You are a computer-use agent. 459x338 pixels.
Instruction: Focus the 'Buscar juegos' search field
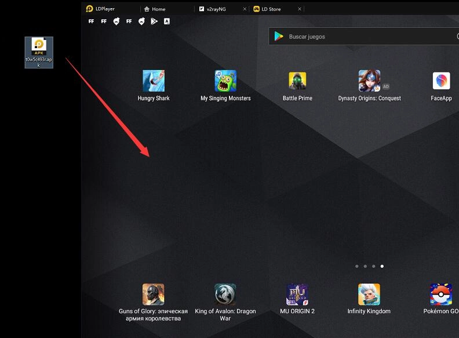[x=363, y=37]
